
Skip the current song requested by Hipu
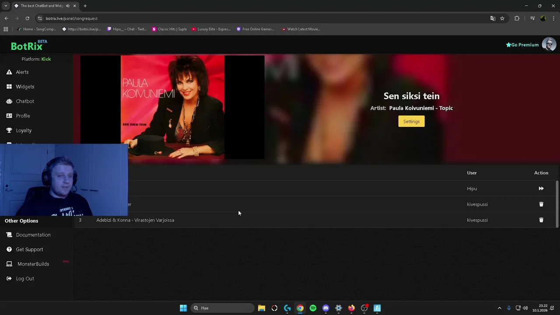pyautogui.click(x=541, y=189)
